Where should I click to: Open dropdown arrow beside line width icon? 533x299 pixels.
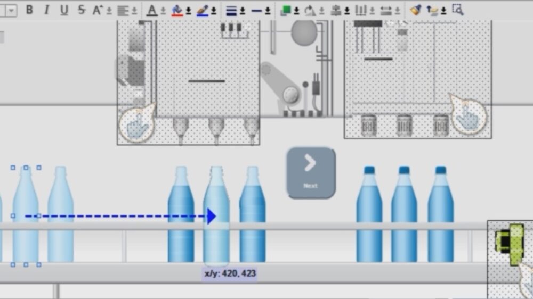click(243, 11)
